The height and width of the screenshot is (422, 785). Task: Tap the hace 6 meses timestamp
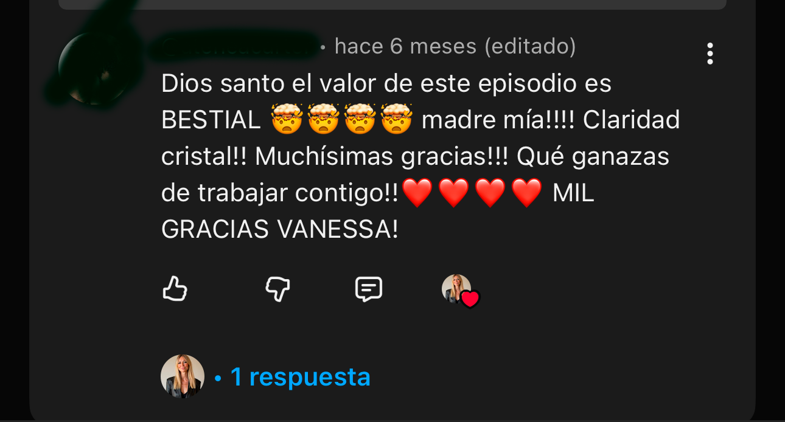click(405, 46)
